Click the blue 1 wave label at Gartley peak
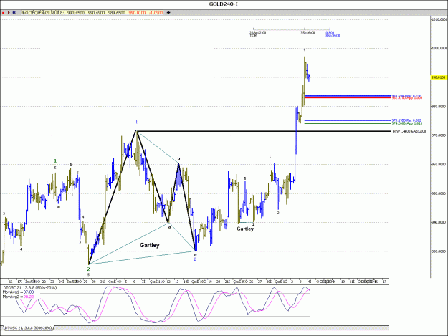The height and width of the screenshot is (336, 448). tap(137, 123)
